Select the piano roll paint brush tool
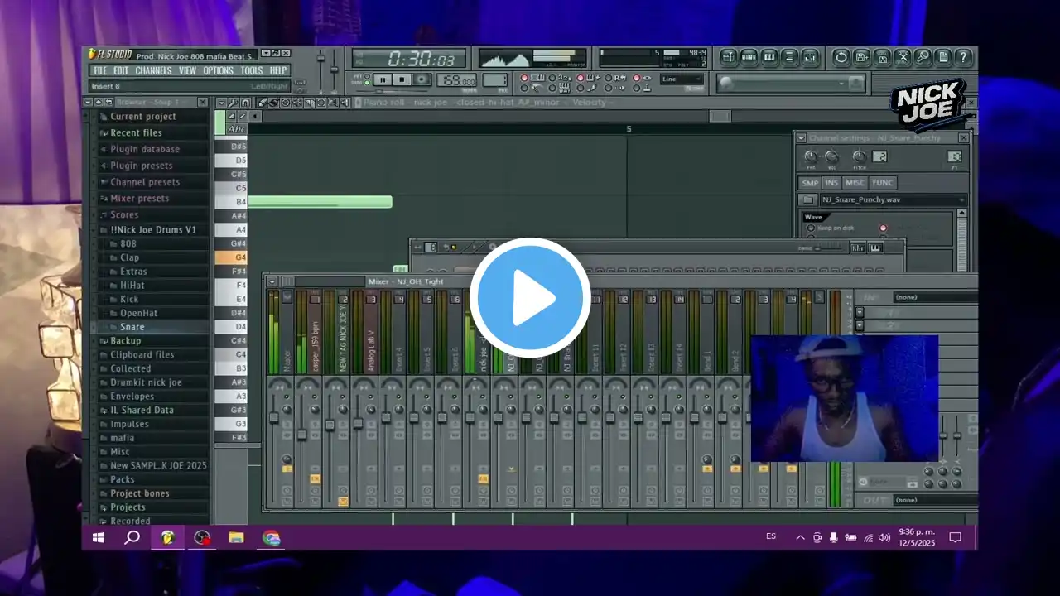The image size is (1060, 596). 273,103
